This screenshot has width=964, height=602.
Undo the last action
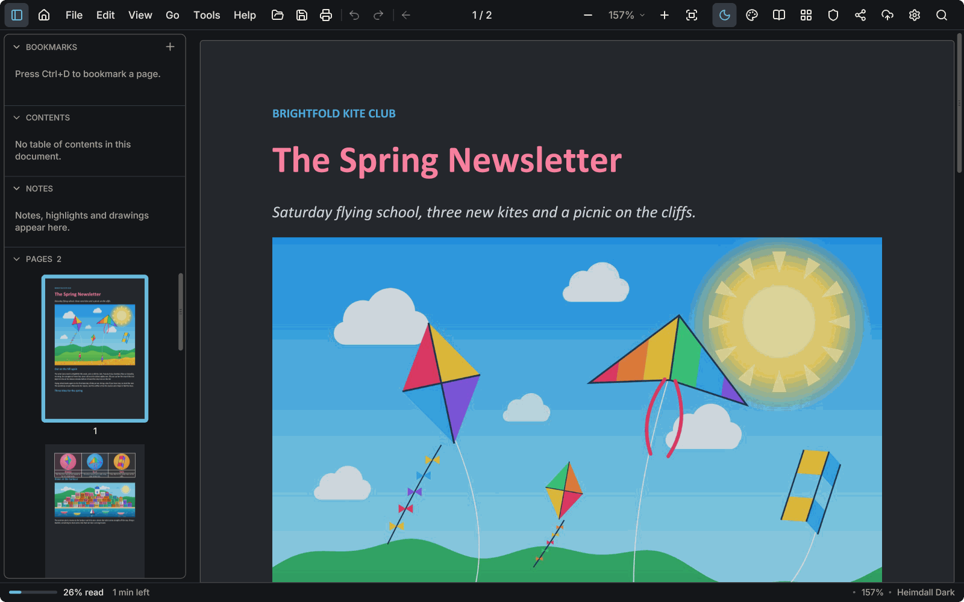click(354, 15)
